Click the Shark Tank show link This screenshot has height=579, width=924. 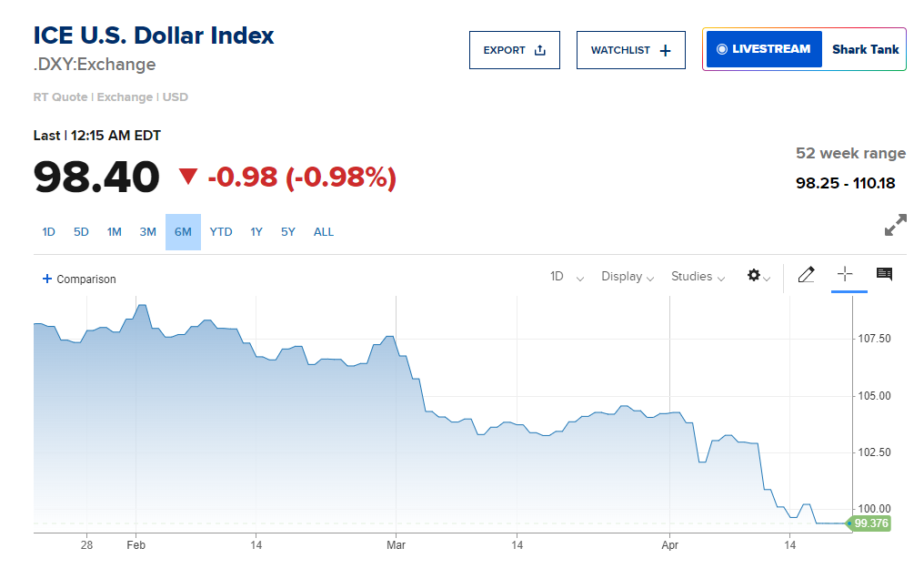pyautogui.click(x=865, y=49)
